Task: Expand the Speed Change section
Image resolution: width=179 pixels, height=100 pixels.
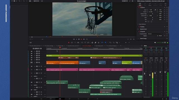Action: click(143, 39)
